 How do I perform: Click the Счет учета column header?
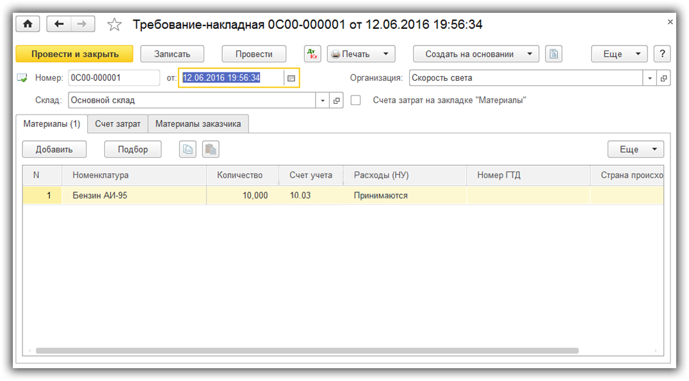(311, 175)
